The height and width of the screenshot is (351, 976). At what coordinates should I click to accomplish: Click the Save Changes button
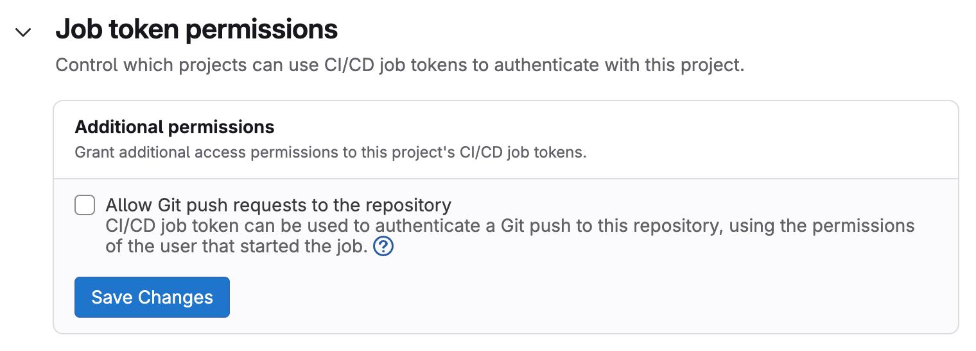point(152,297)
